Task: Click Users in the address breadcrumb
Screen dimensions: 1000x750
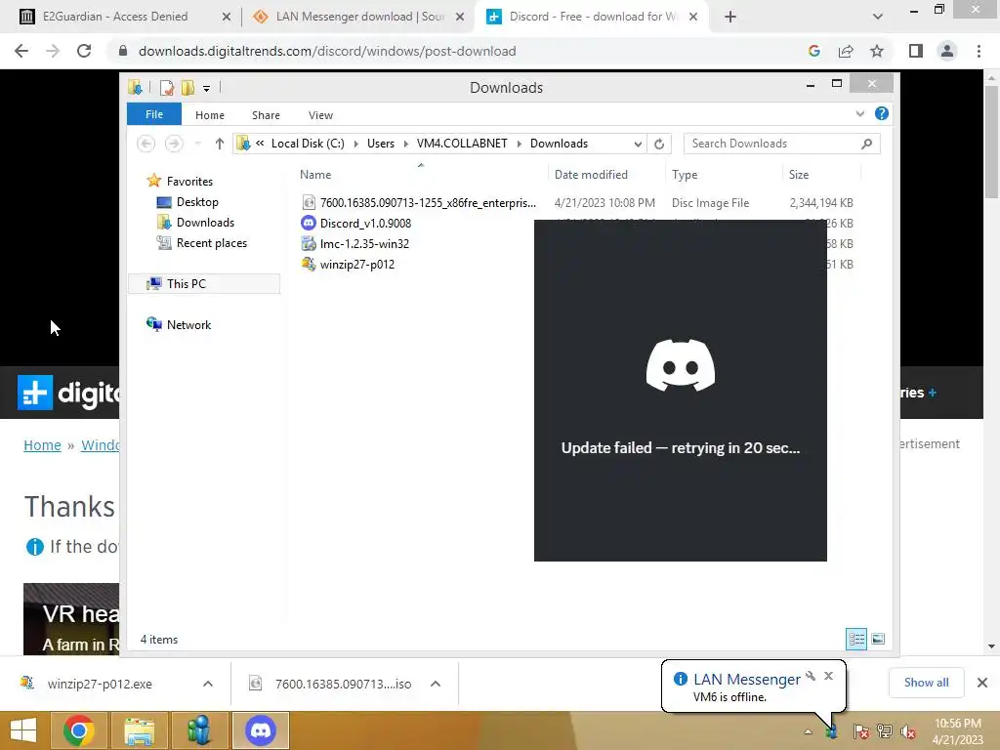Action: 381,144
